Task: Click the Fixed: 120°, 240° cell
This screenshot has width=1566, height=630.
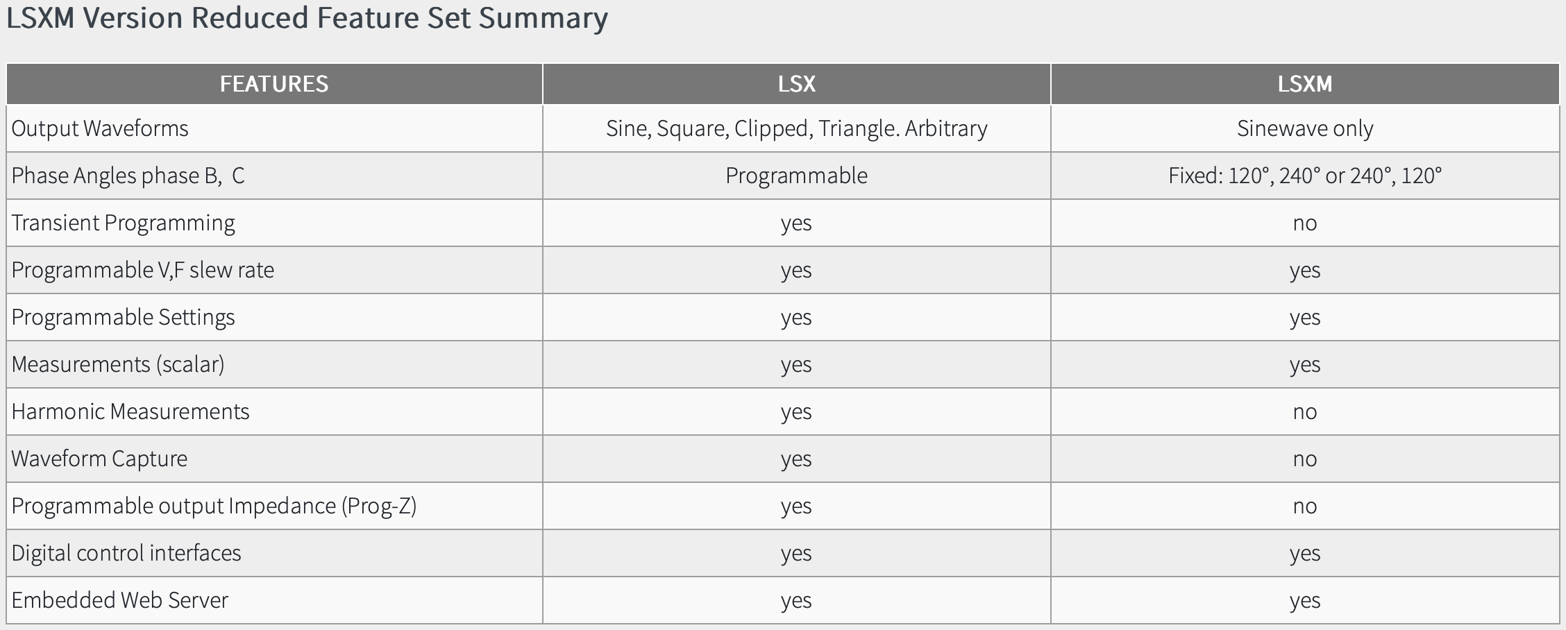Action: [x=1305, y=176]
